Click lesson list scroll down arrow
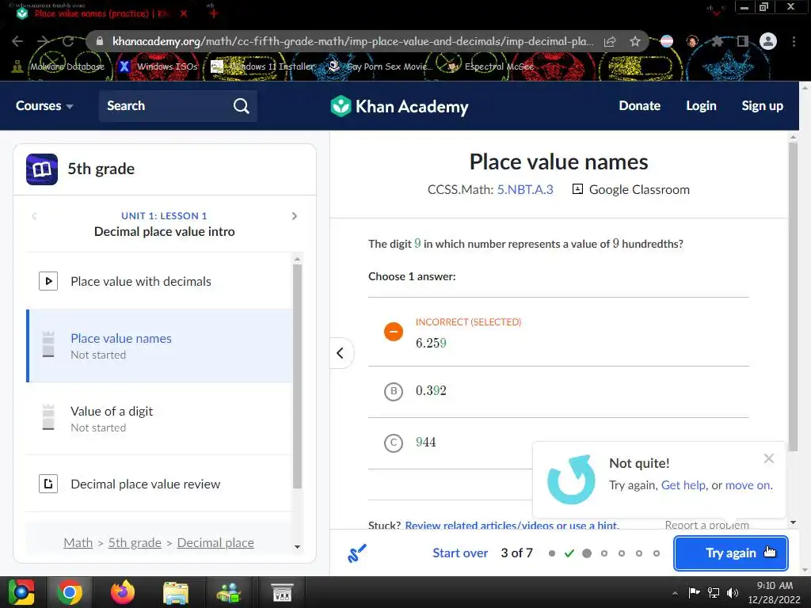This screenshot has width=811, height=608. [297, 546]
